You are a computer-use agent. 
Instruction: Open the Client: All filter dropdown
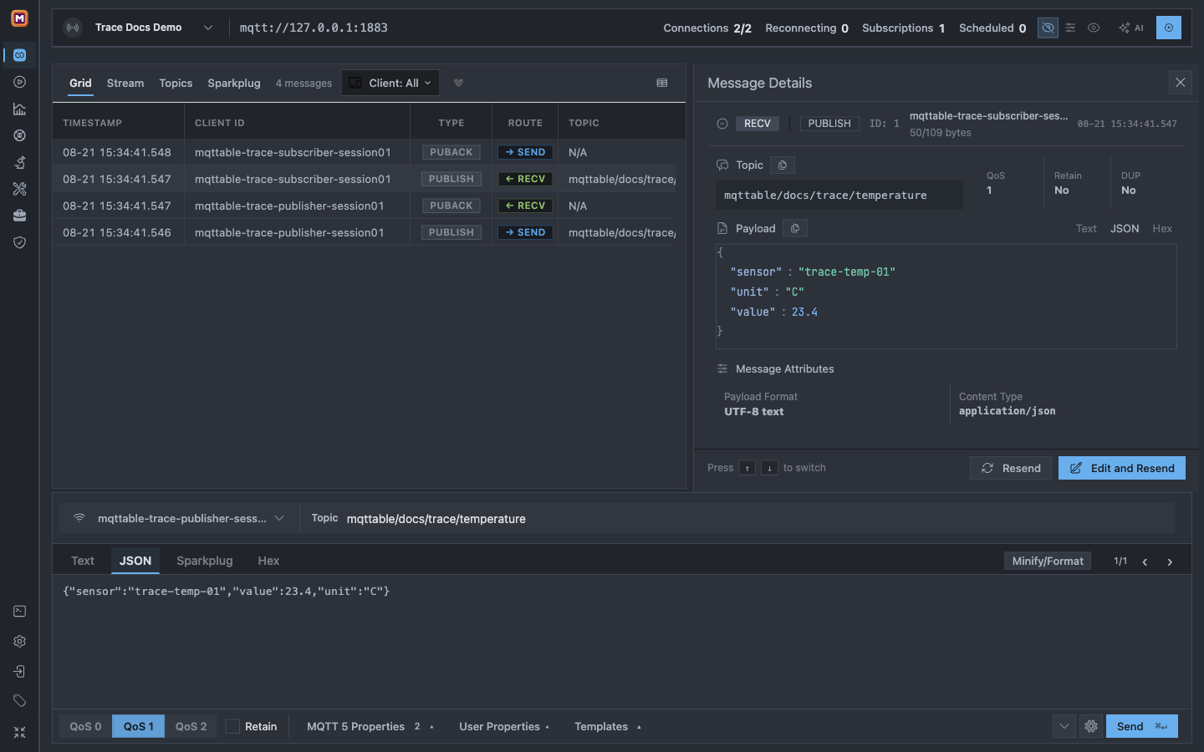[x=390, y=83]
